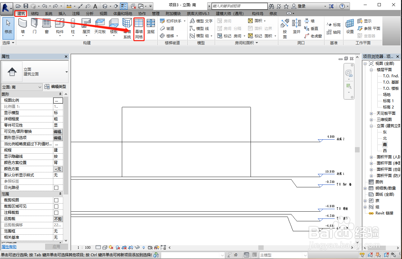Select the 天花板 (ceiling) tool
Image resolution: width=402 pixels, height=259 pixels.
(x=100, y=27)
